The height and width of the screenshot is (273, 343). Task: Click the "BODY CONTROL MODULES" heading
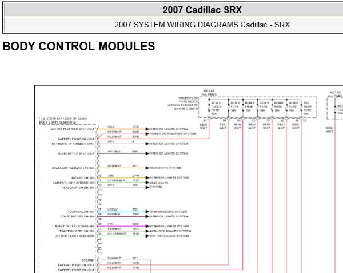point(79,46)
